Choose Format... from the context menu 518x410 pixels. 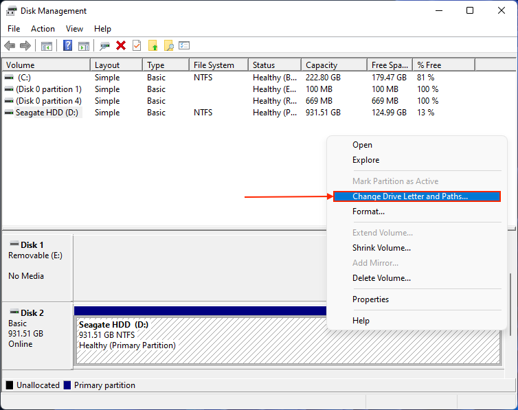coord(416,212)
